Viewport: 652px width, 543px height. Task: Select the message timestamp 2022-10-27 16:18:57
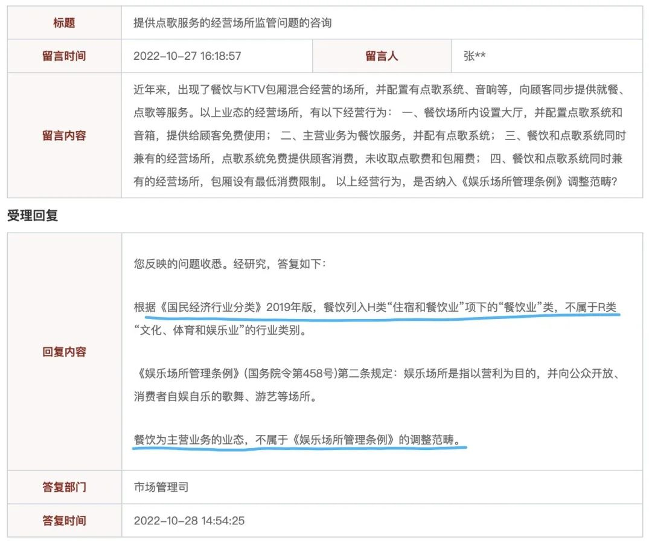(x=187, y=56)
